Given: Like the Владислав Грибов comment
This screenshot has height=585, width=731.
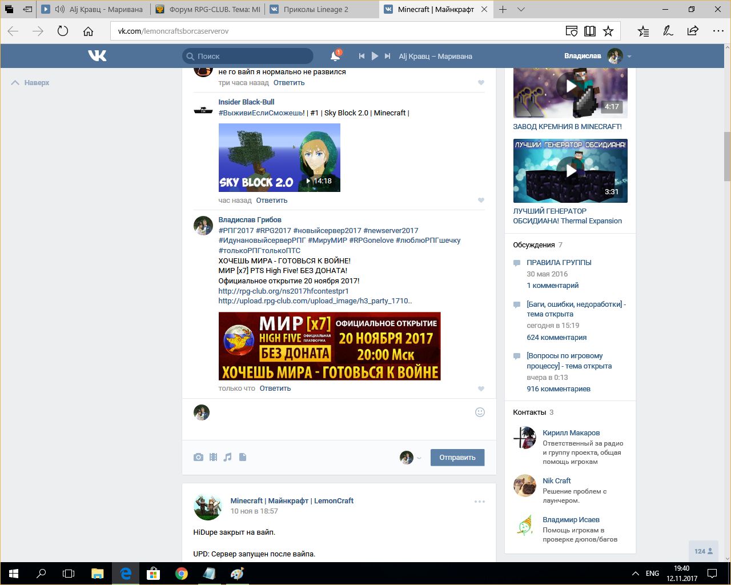Looking at the screenshot, I should (481, 388).
